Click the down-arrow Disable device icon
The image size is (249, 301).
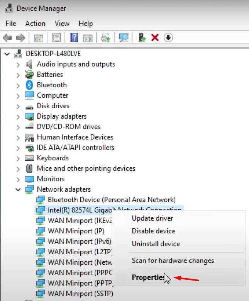pos(168,37)
